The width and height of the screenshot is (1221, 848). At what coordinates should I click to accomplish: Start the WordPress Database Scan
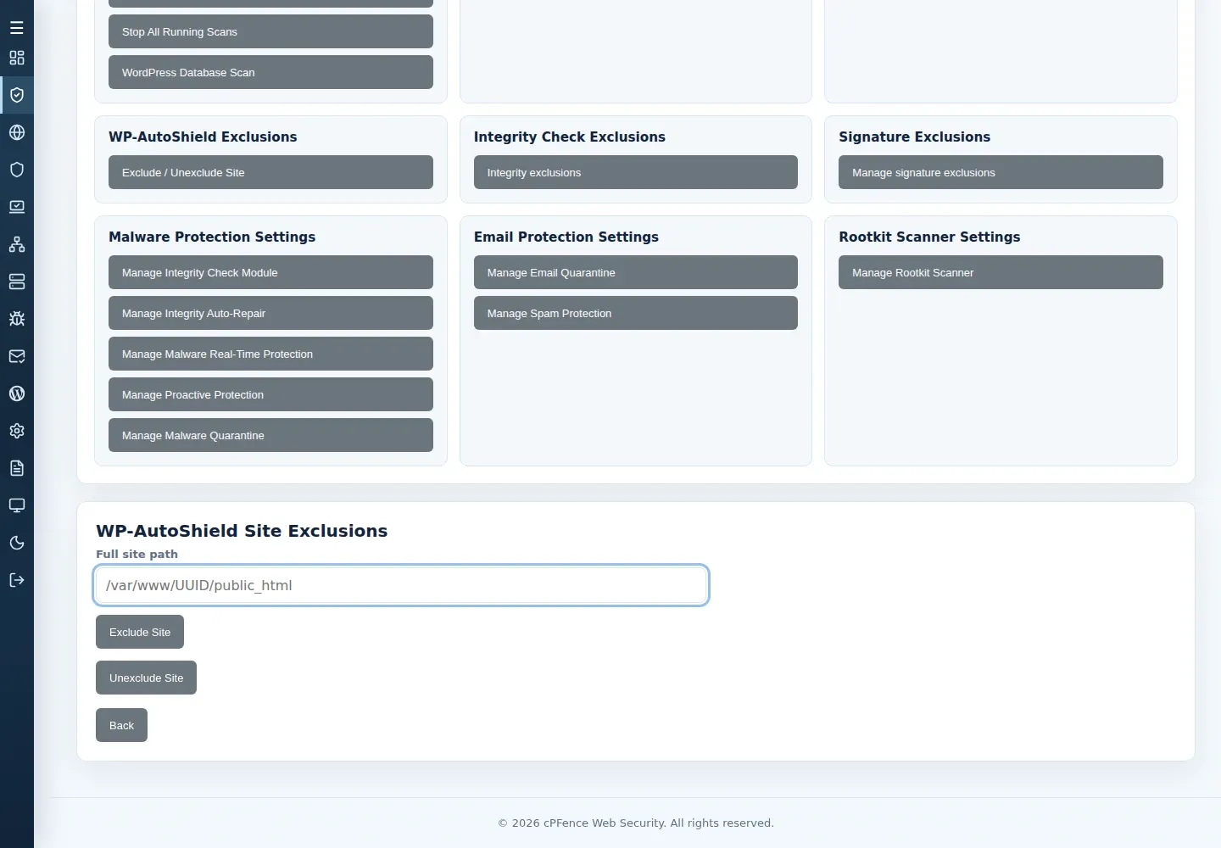pos(270,72)
